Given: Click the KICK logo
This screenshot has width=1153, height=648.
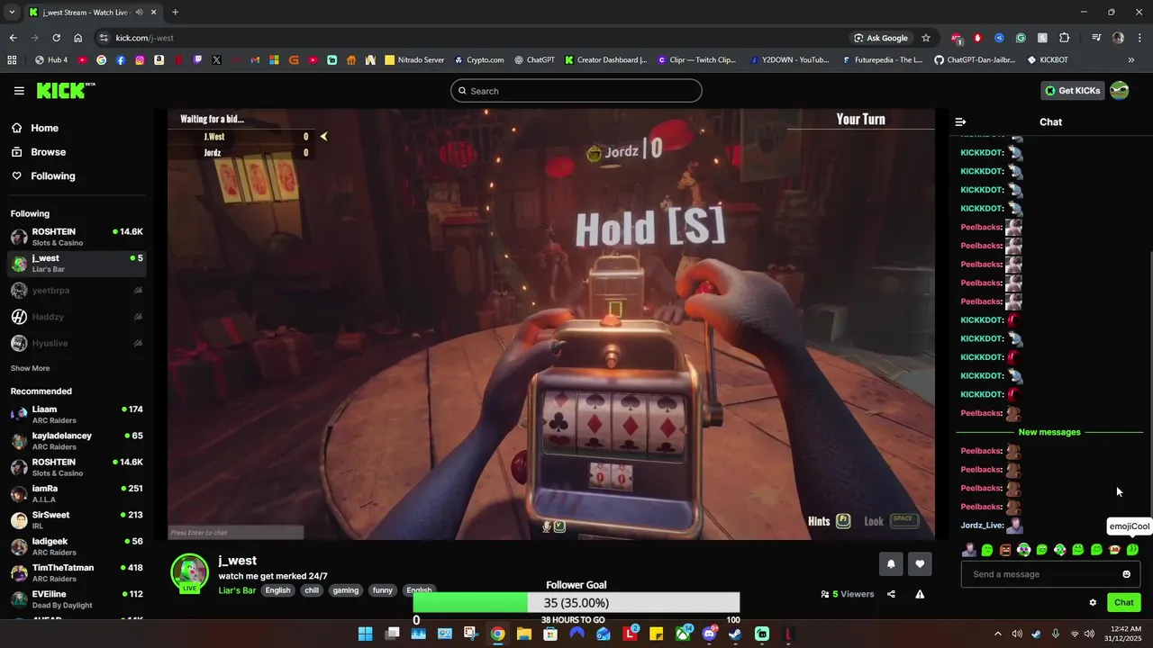Looking at the screenshot, I should click(x=66, y=90).
